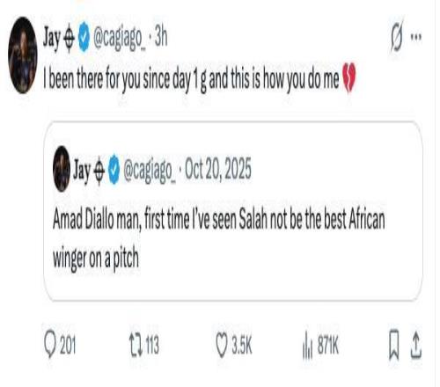The height and width of the screenshot is (387, 440).
Task: Open the quoted tweet's small avatar
Action: [x=62, y=169]
